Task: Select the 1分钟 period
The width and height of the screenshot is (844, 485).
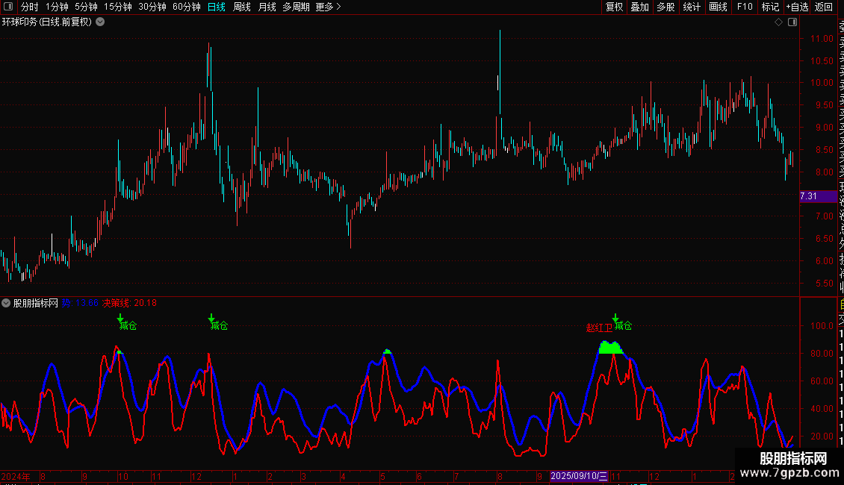Action: click(57, 7)
